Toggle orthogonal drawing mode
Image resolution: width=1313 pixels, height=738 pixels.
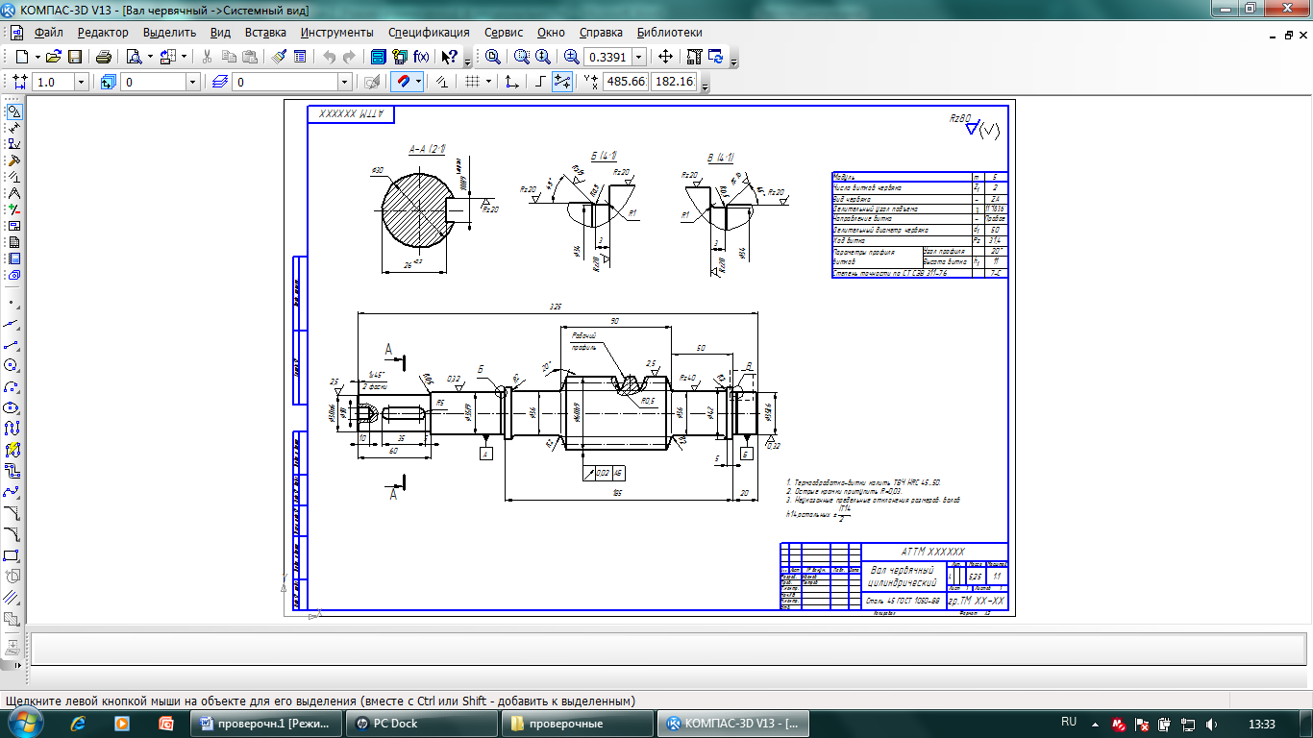click(541, 82)
